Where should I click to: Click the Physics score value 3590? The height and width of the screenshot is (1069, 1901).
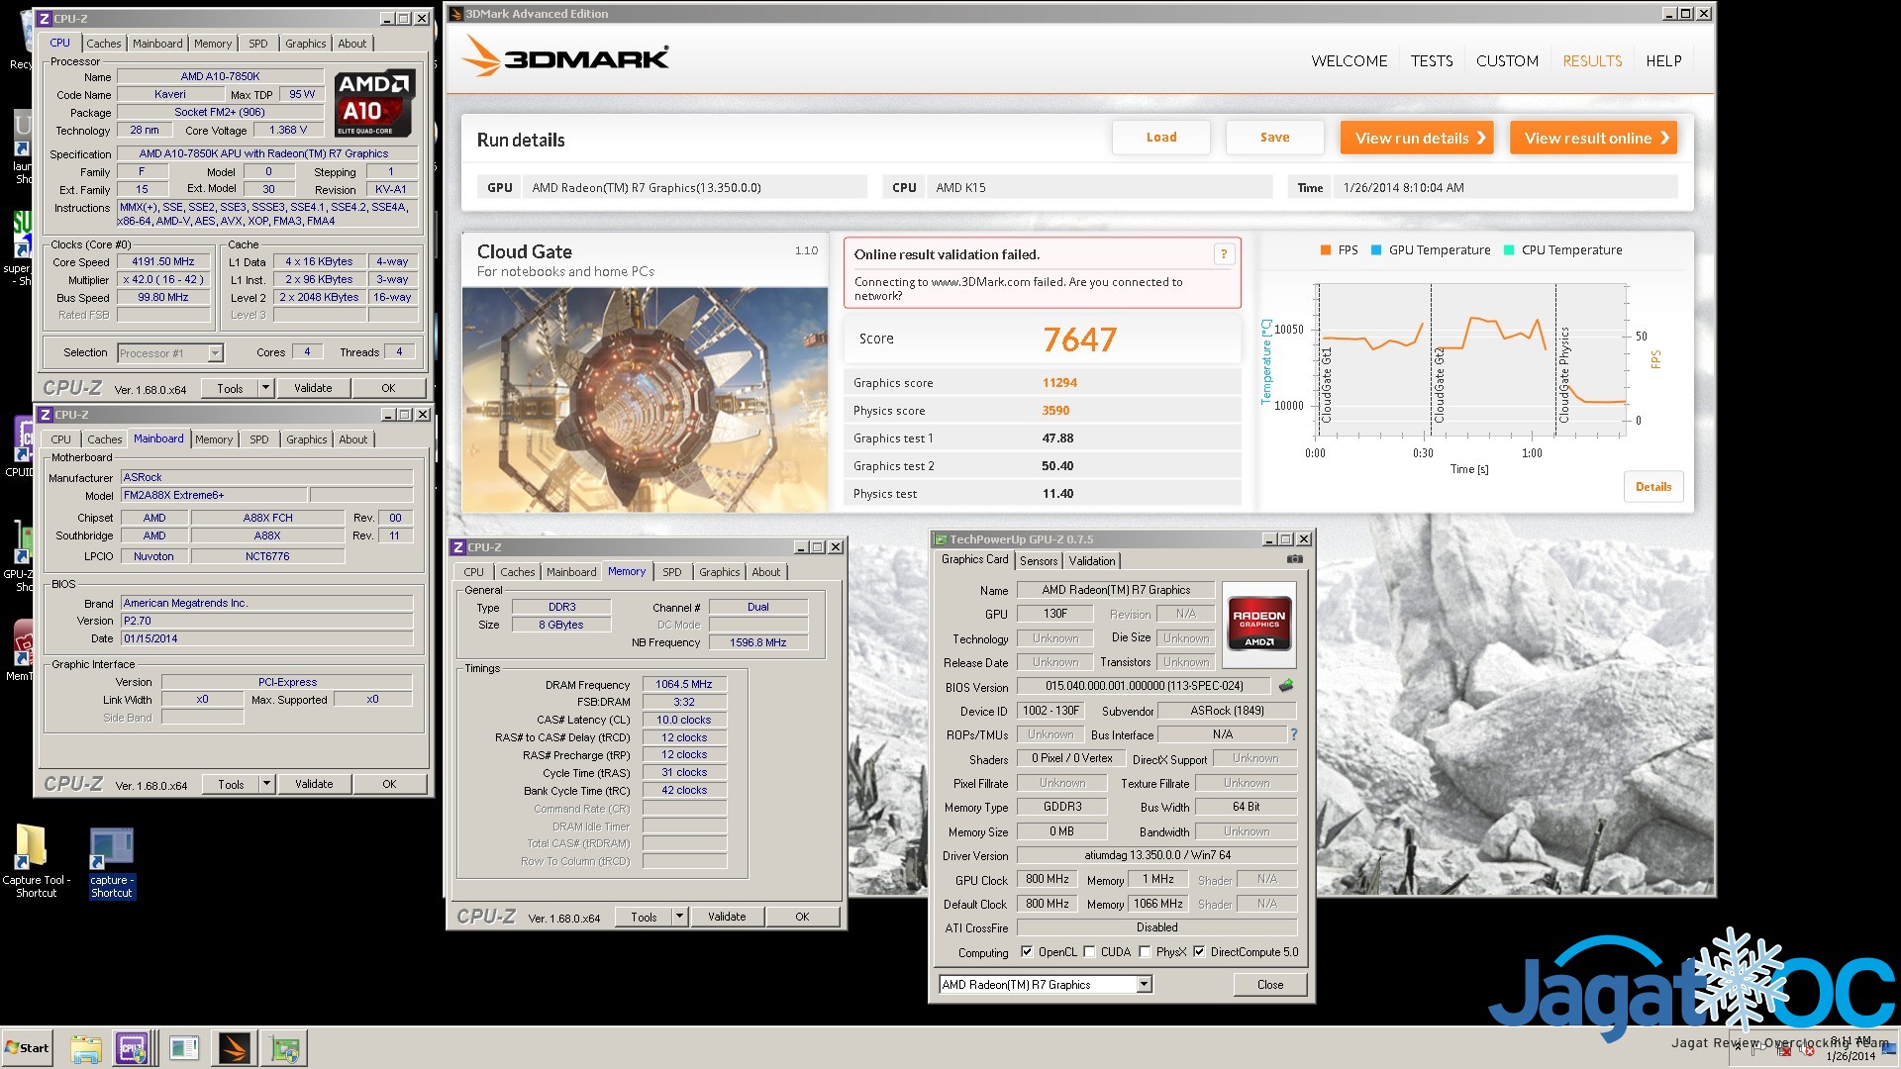pos(1055,411)
